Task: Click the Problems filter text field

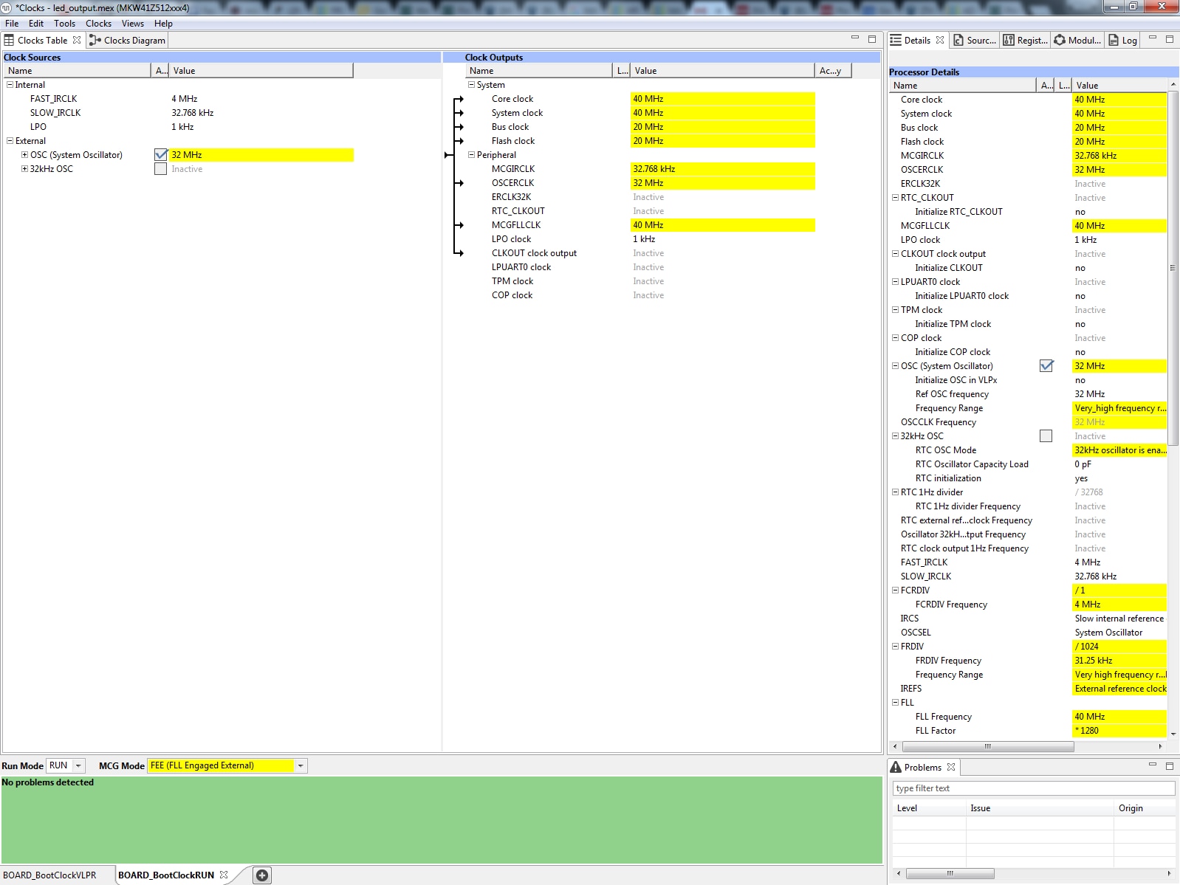Action: (1032, 788)
